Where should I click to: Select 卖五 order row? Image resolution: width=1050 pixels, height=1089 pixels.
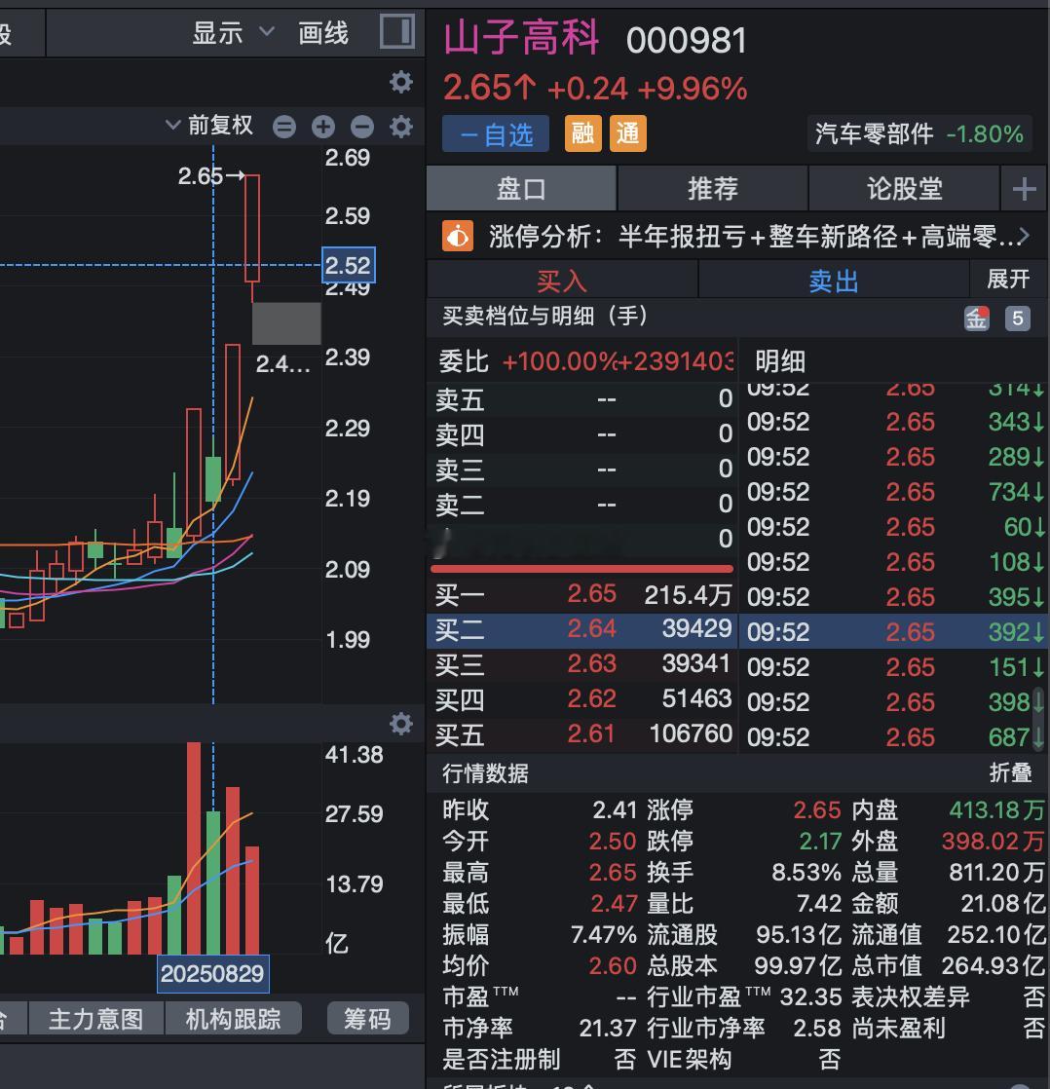(x=581, y=399)
